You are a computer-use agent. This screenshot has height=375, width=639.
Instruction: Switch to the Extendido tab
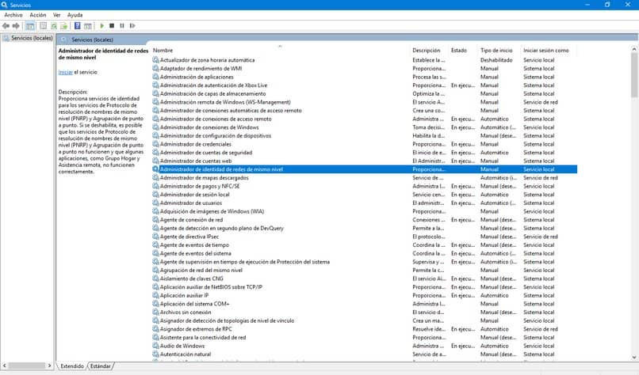(x=72, y=366)
